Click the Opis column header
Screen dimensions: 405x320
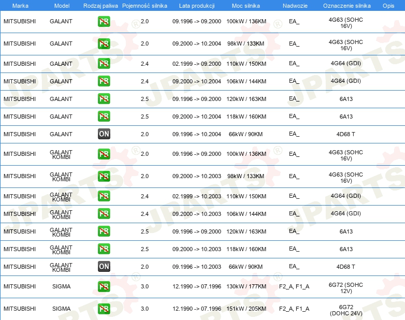[388, 6]
